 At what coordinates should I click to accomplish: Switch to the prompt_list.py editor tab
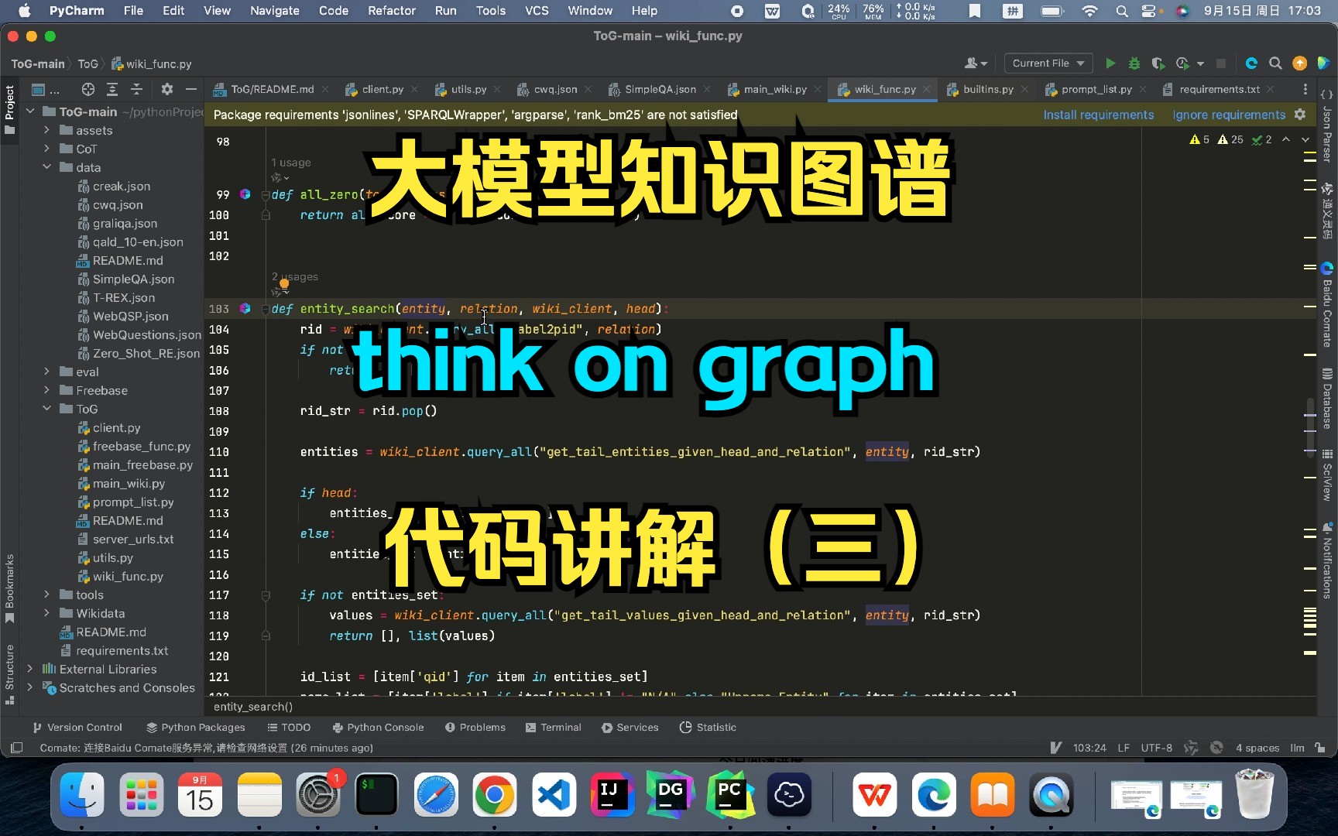coord(1096,89)
